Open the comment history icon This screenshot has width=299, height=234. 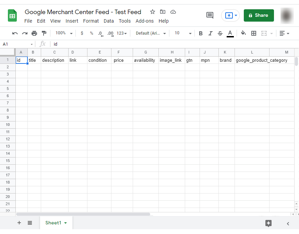[x=210, y=15]
